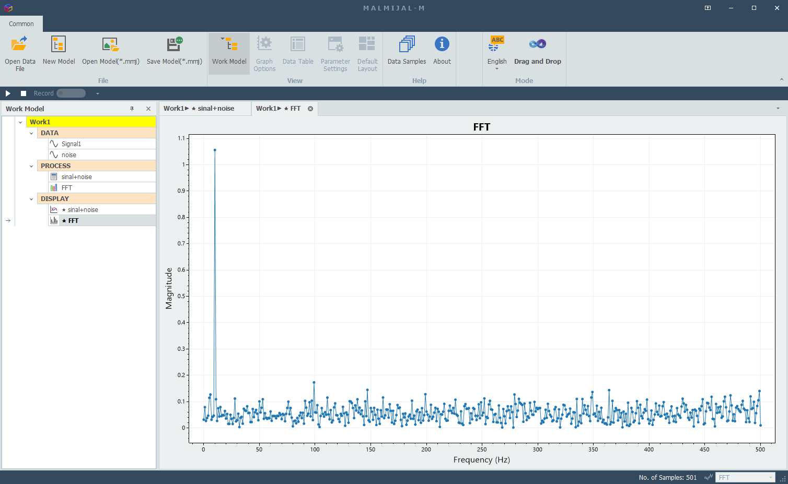This screenshot has height=484, width=788.
Task: Collapse the PROCESS section
Action: [x=31, y=166]
